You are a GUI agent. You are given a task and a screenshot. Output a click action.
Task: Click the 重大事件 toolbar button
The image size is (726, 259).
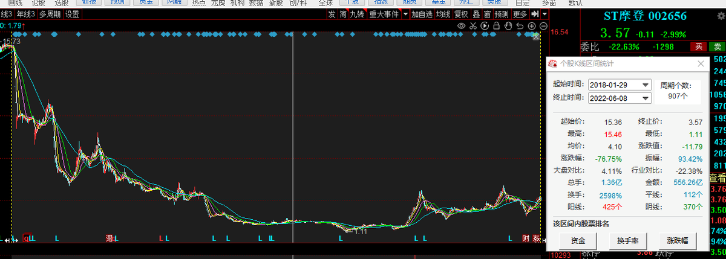(384, 14)
